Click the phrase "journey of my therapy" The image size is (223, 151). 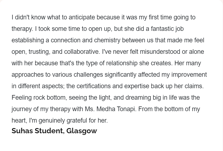pos(41,109)
